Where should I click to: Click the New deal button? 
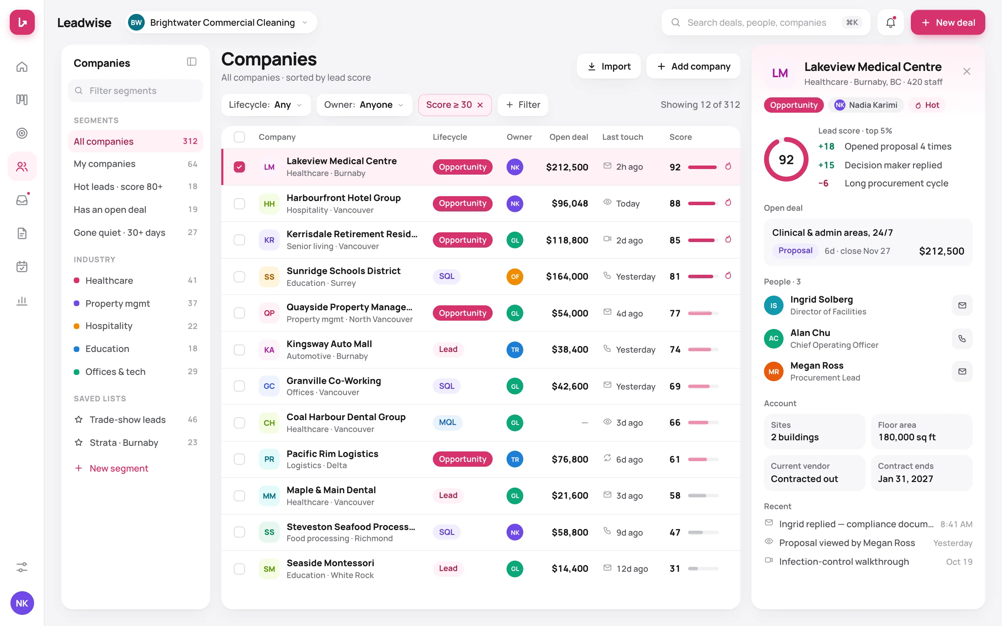947,22
